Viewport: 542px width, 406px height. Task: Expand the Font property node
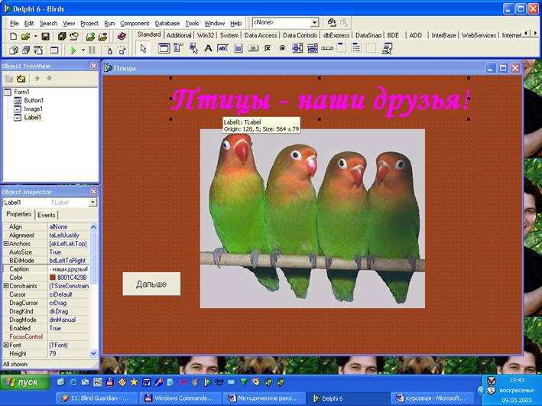coord(6,346)
